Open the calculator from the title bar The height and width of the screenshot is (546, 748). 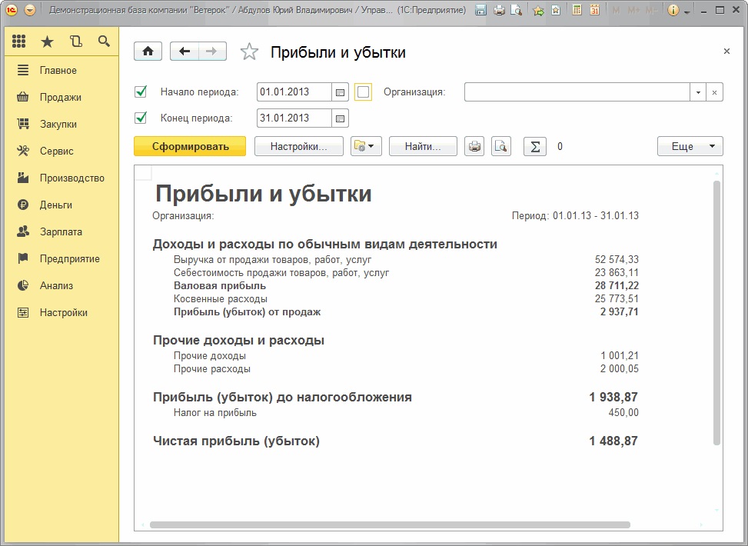[x=577, y=10]
